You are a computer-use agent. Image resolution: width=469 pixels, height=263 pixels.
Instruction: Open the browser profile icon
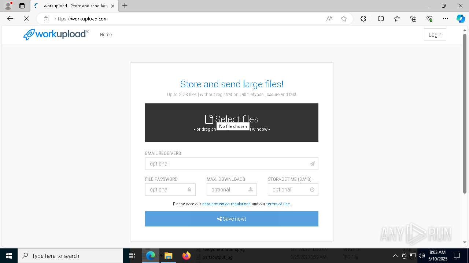(8, 6)
